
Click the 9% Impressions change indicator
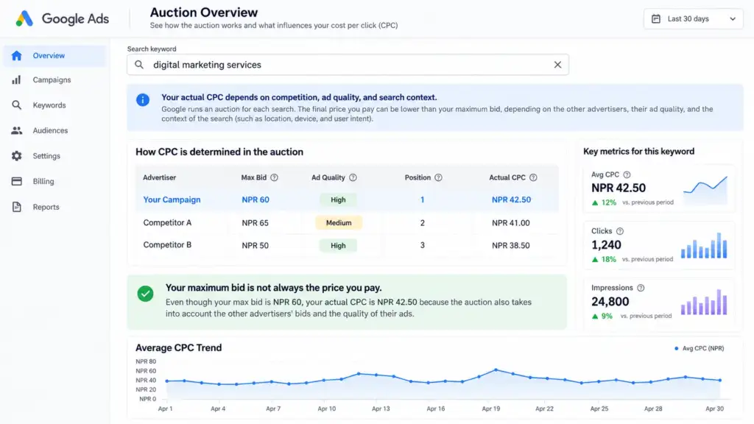[x=602, y=316]
